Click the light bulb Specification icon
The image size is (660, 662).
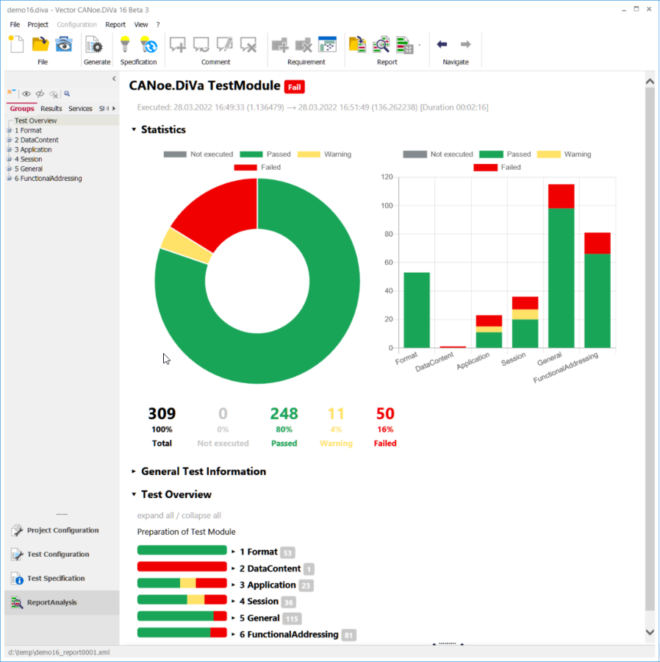[125, 44]
